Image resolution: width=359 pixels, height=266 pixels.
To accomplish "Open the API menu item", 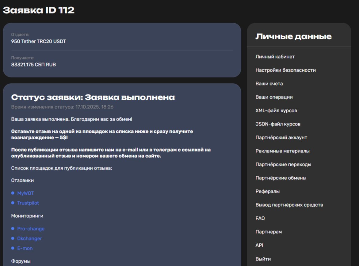I will [x=259, y=245].
